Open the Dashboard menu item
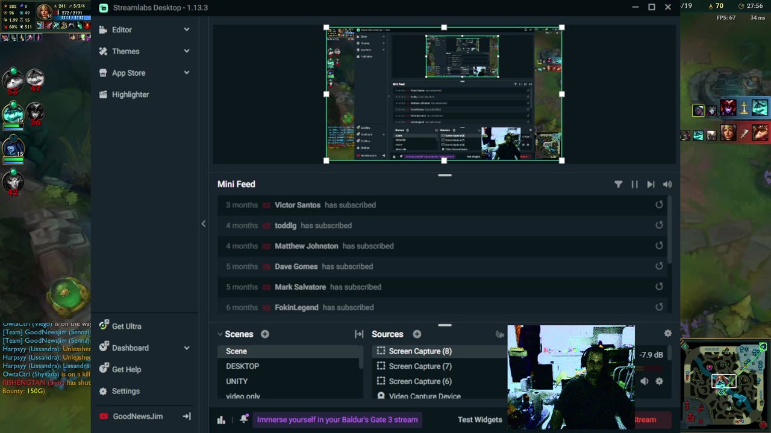Image resolution: width=771 pixels, height=433 pixels. [130, 348]
